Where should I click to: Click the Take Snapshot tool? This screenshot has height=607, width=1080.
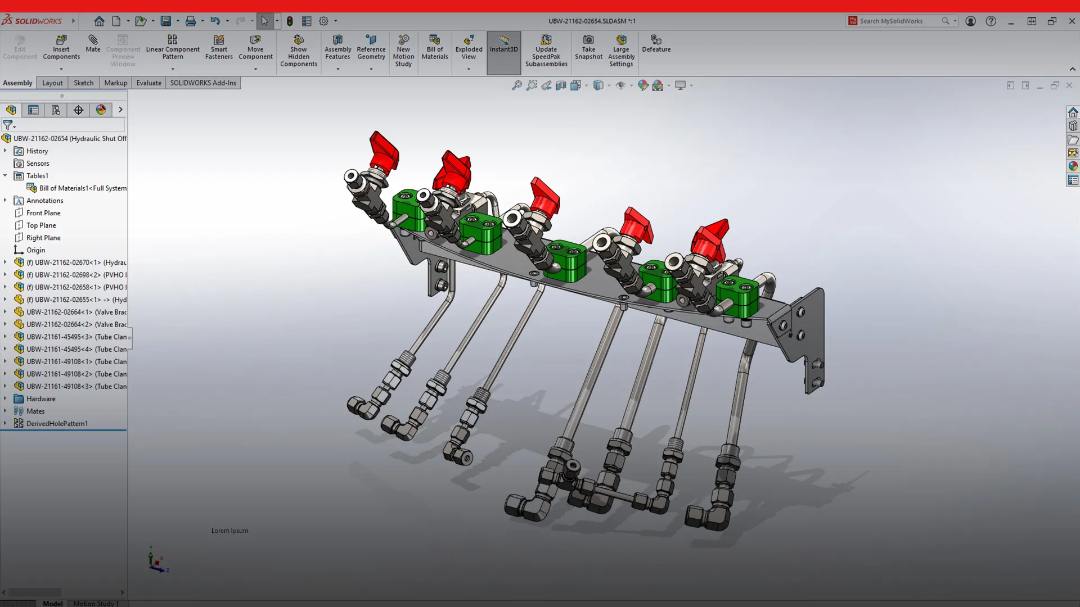pos(588,48)
